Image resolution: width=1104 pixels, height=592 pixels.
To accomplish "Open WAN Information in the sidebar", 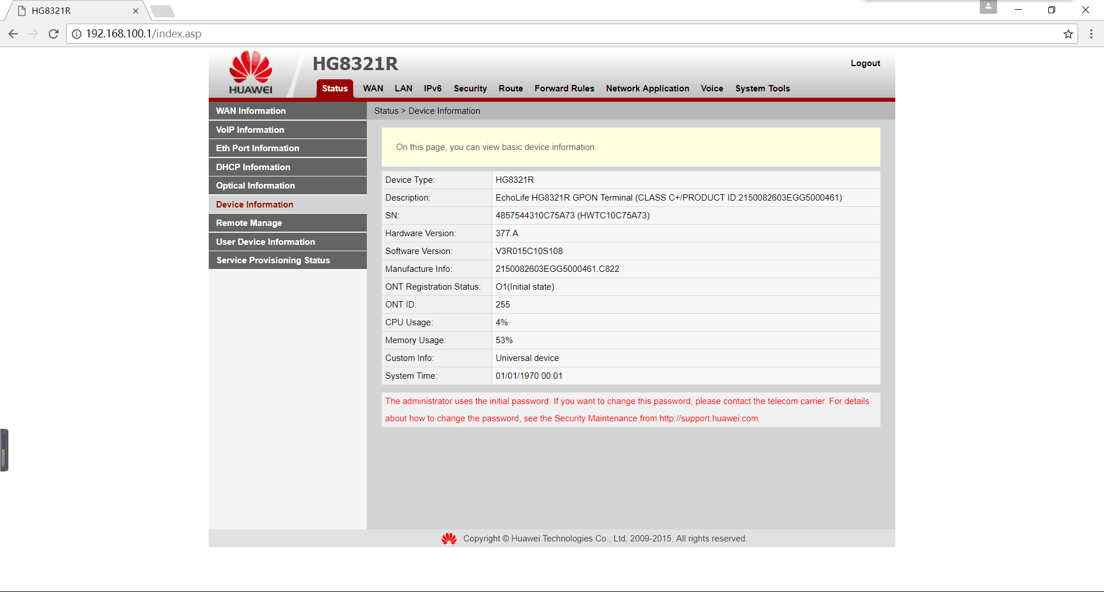I will tap(251, 111).
